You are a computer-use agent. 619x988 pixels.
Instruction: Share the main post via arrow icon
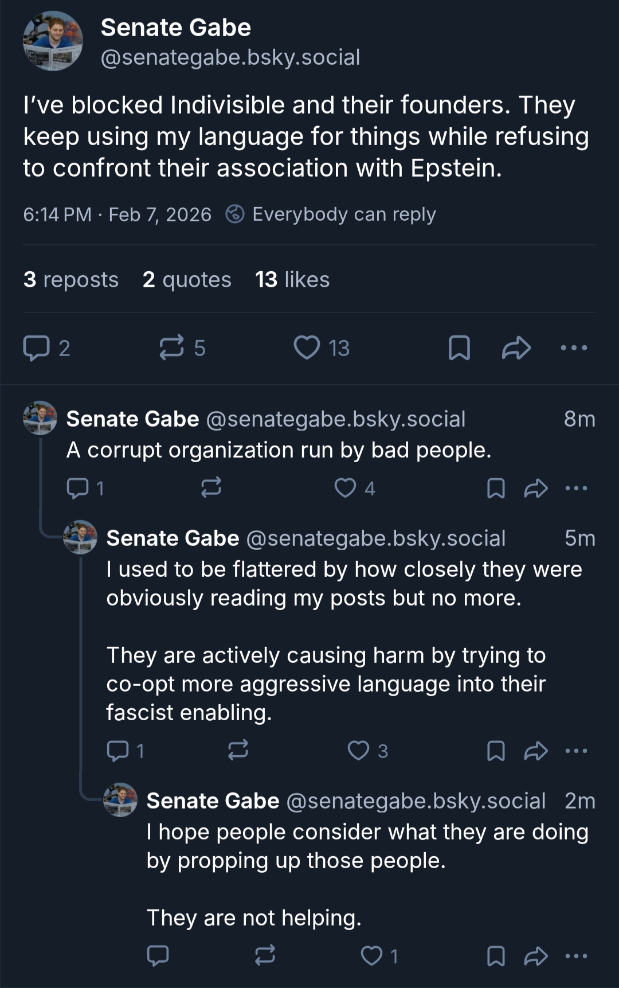tap(516, 348)
